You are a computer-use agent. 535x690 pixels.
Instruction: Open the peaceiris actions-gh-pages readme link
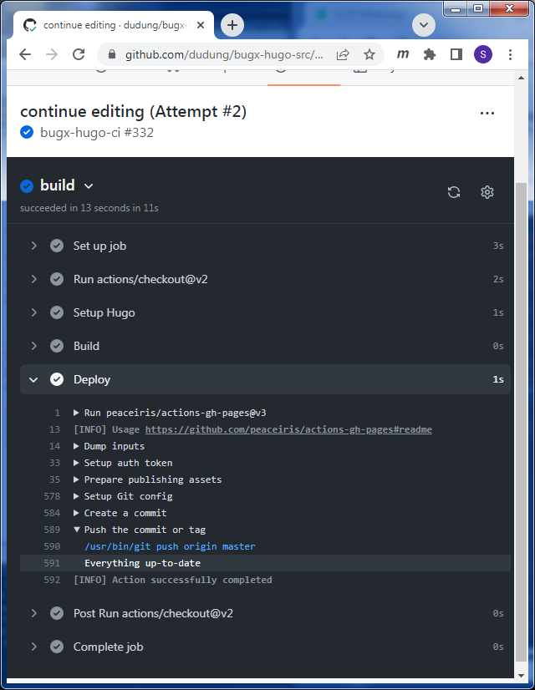pyautogui.click(x=288, y=429)
